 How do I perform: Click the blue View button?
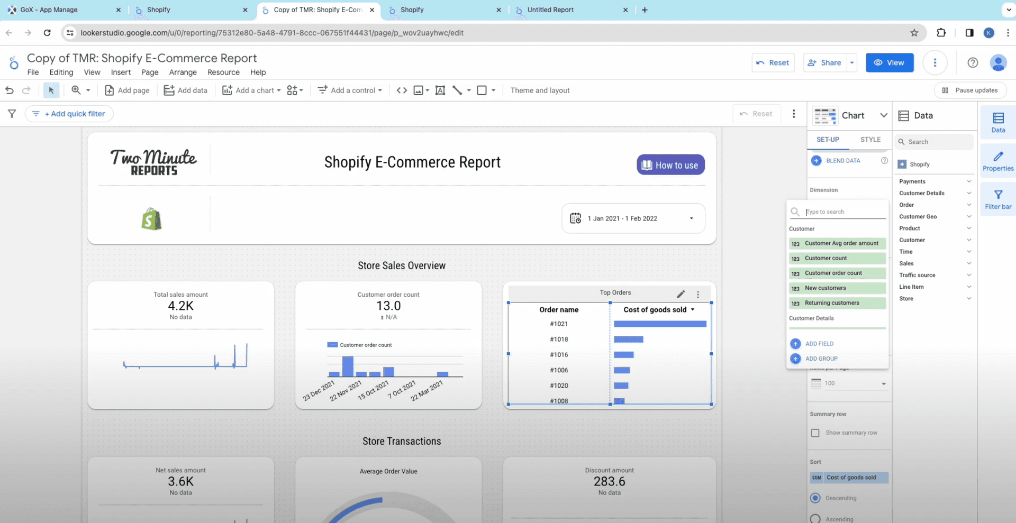click(889, 62)
